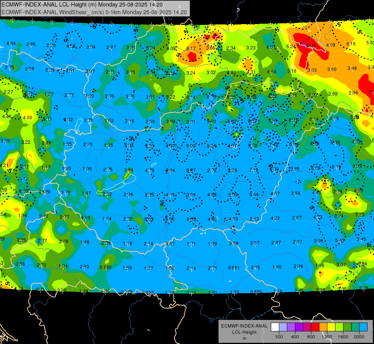Choose the lime green legend swatch
Image resolution: width=374 pixels, height=344 pixels.
pyautogui.click(x=339, y=327)
